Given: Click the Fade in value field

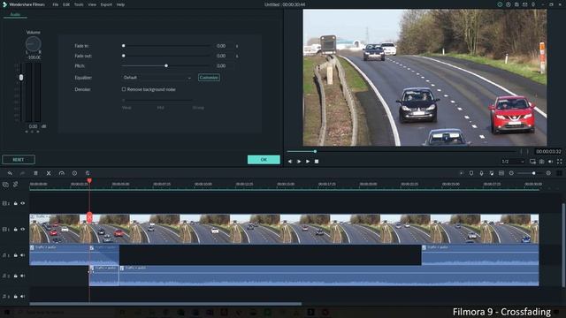Looking at the screenshot, I should [x=221, y=46].
